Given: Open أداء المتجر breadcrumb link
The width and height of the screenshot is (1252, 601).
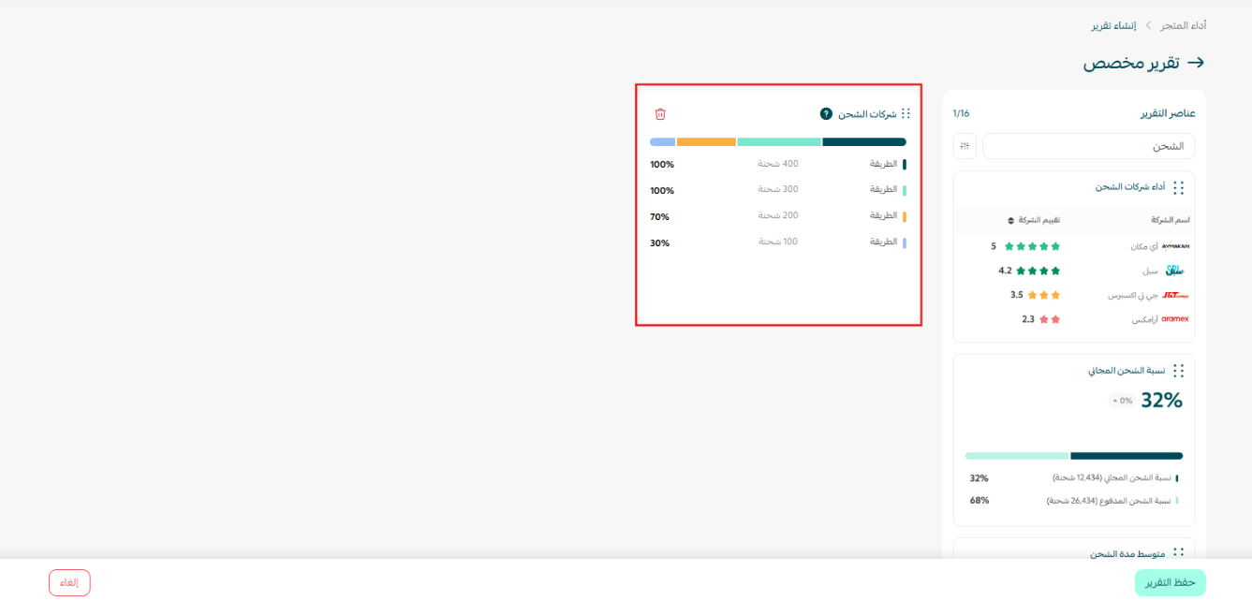Looking at the screenshot, I should click(1184, 25).
